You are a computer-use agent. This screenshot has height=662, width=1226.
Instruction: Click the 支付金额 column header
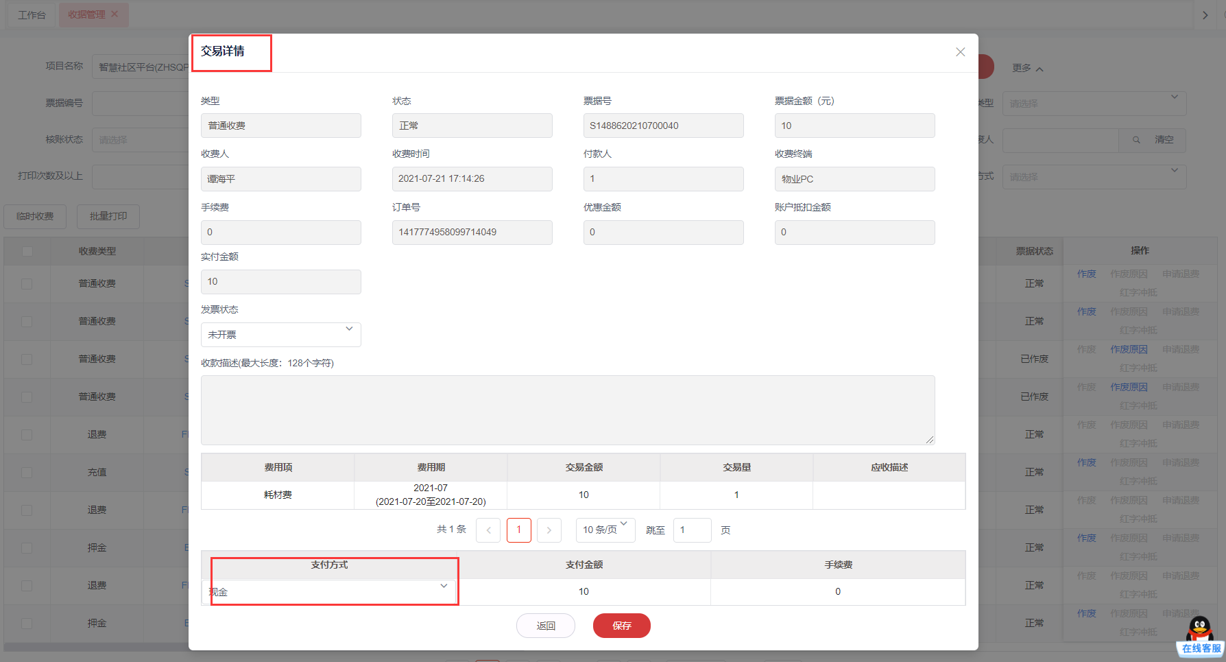[x=584, y=565]
